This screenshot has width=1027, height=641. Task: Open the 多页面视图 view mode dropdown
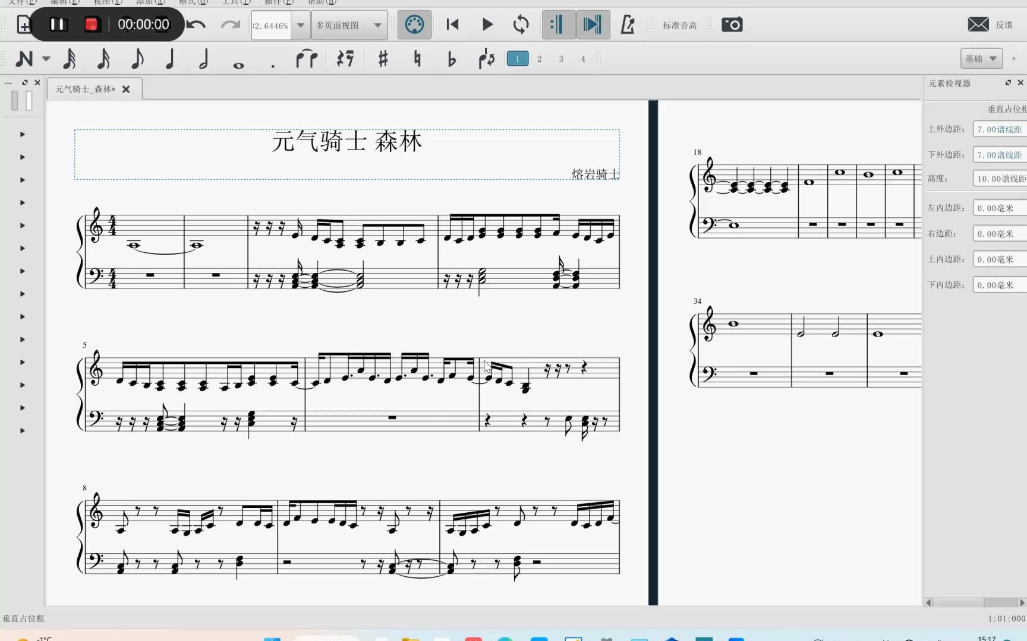point(349,26)
